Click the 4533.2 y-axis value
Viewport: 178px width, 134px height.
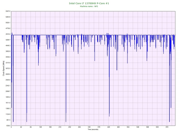click(x=8, y=34)
